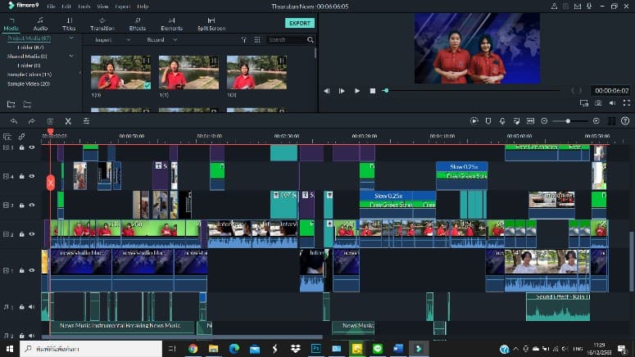
Task: Click the timeline zoom slider handle
Action: (568, 121)
